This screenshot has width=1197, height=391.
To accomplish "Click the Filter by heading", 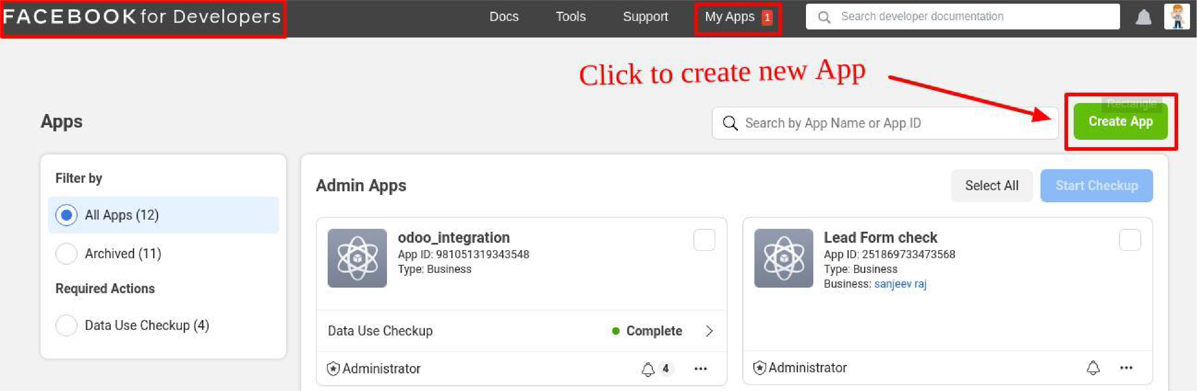I will [x=78, y=178].
